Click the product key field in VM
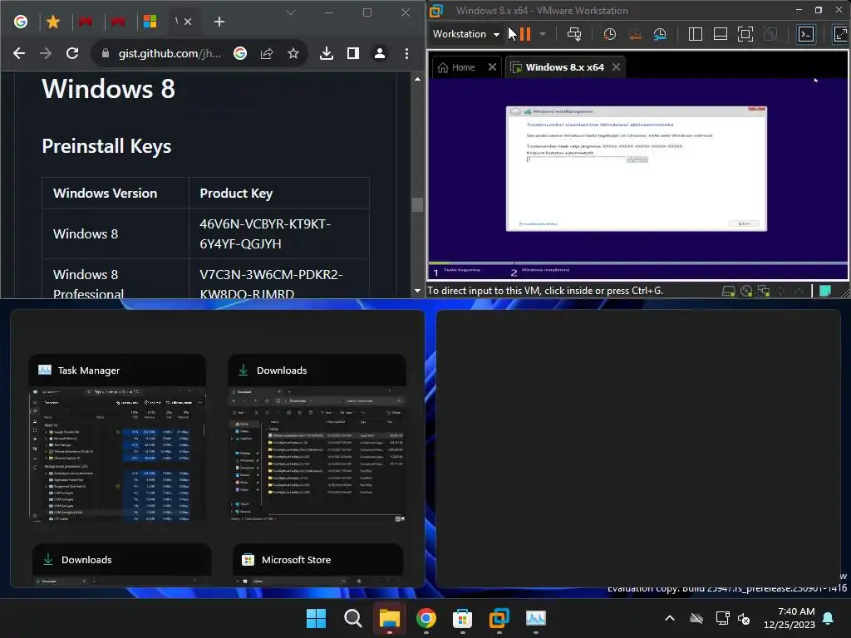This screenshot has width=851, height=638. [575, 159]
